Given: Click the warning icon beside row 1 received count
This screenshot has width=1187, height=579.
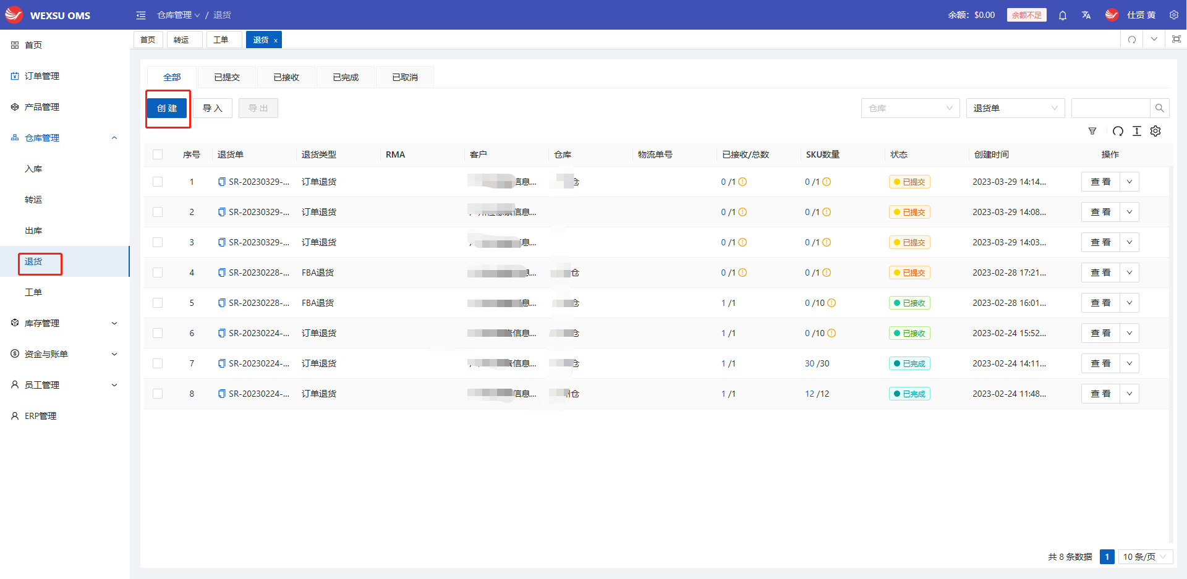Looking at the screenshot, I should (x=742, y=182).
